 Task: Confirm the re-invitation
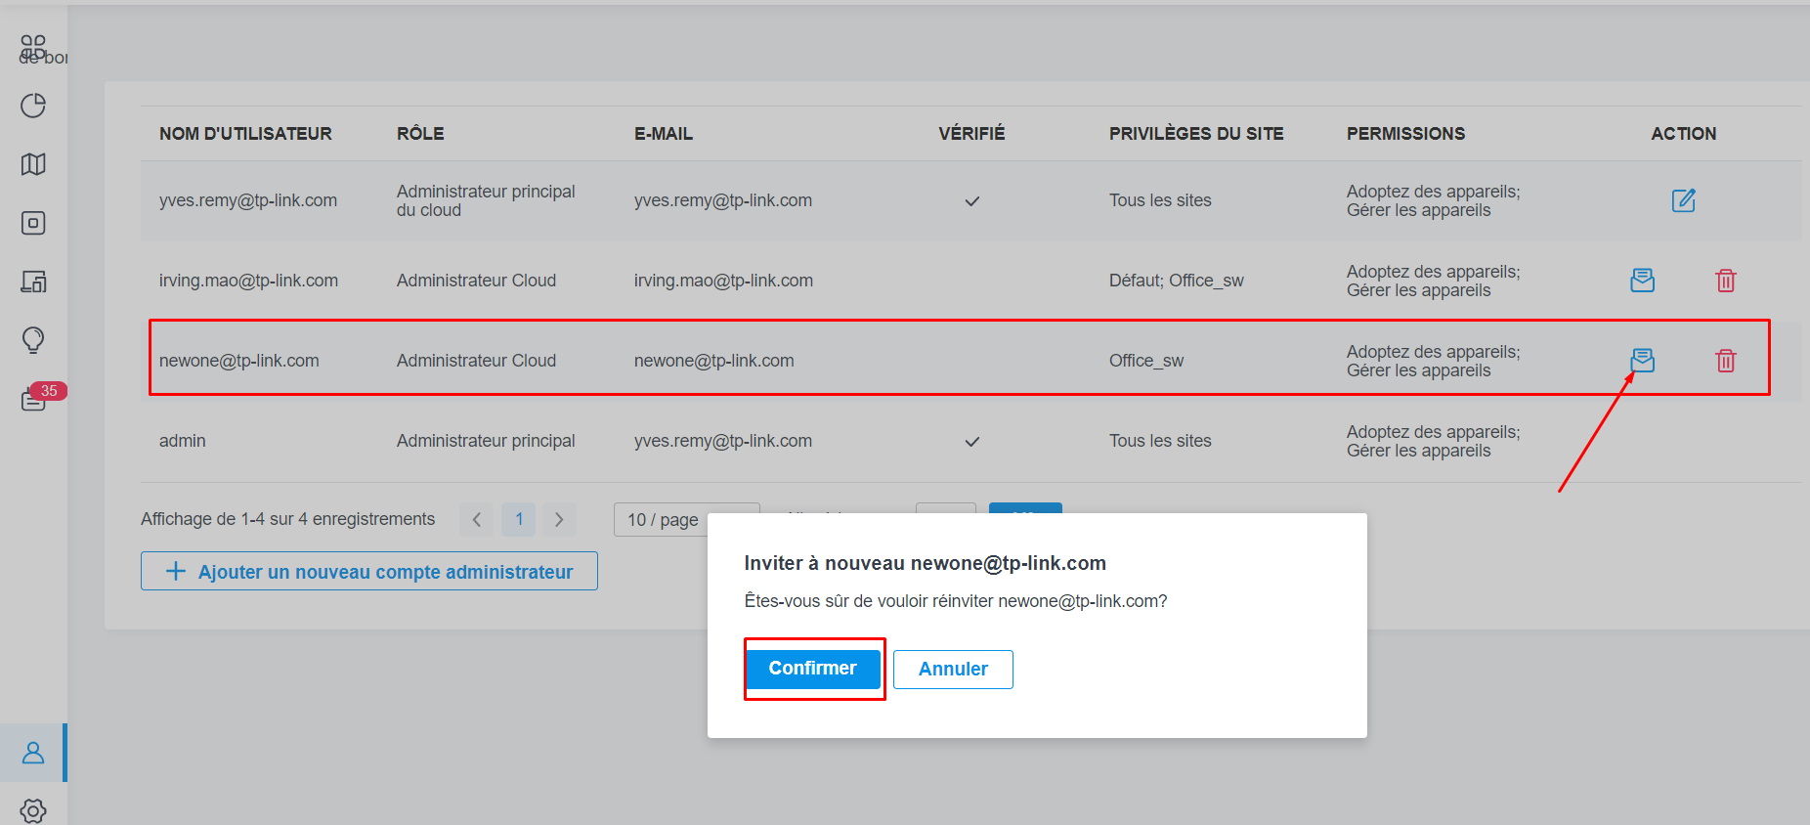pos(813,669)
